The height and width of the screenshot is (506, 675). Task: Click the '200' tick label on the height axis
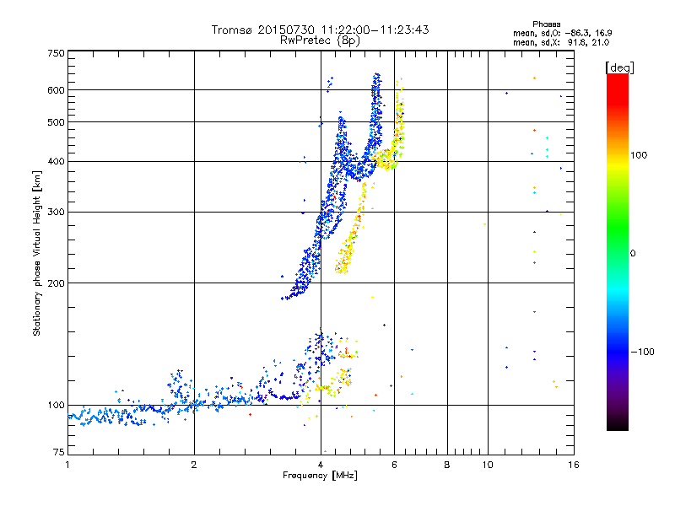pos(56,283)
